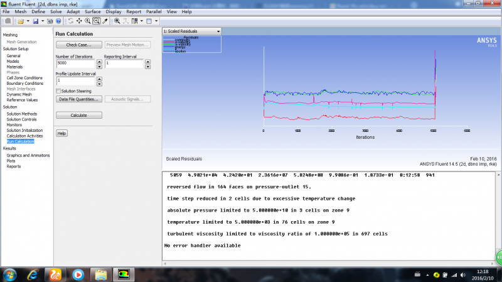The width and height of the screenshot is (502, 282).
Task: Open the Parallel menu
Action: (x=154, y=11)
